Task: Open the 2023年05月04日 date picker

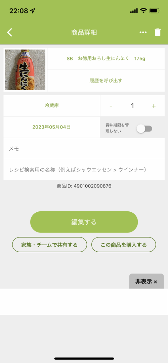Action: pos(52,127)
